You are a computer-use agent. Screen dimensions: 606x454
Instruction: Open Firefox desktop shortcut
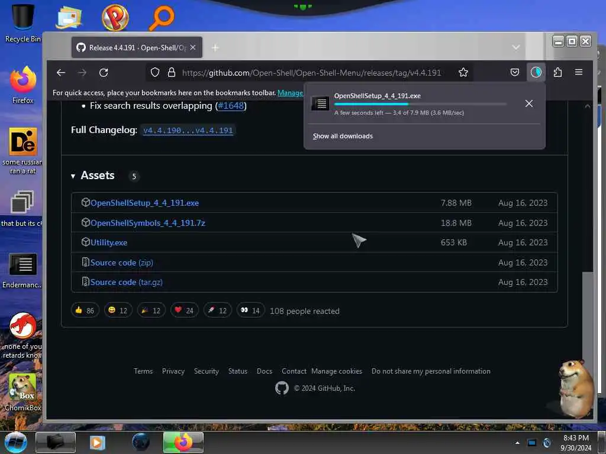point(23,85)
